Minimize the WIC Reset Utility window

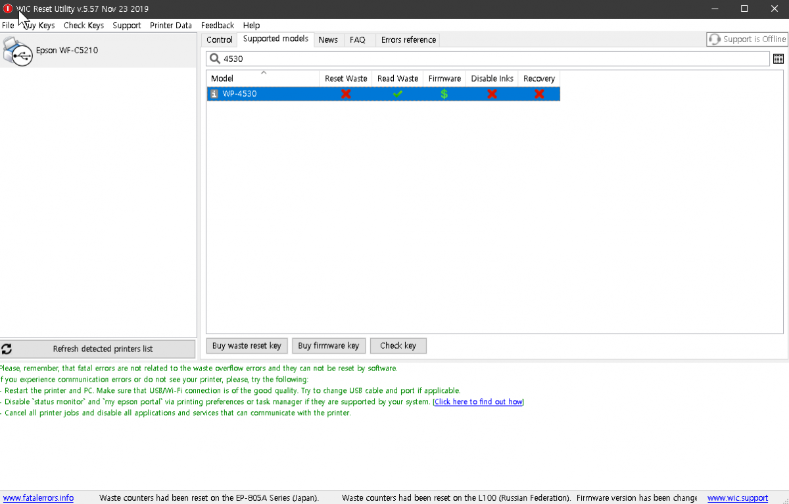[714, 9]
